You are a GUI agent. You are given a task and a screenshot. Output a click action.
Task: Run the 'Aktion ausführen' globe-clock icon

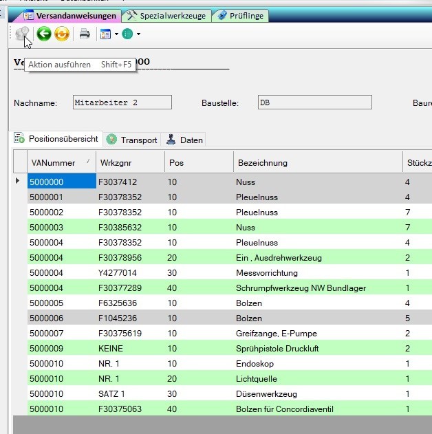pos(22,34)
